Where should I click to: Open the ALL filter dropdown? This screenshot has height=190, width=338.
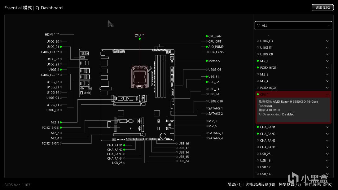(293, 25)
